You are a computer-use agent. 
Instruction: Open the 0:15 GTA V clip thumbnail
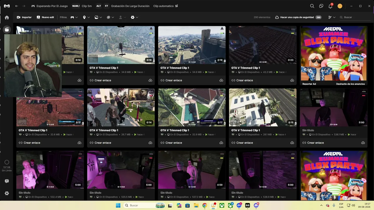click(x=263, y=107)
